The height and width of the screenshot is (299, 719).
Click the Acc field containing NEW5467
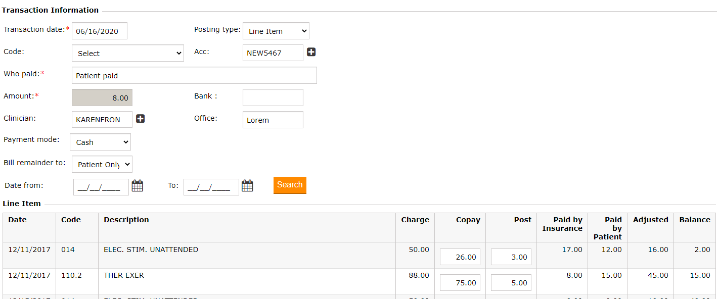[273, 53]
